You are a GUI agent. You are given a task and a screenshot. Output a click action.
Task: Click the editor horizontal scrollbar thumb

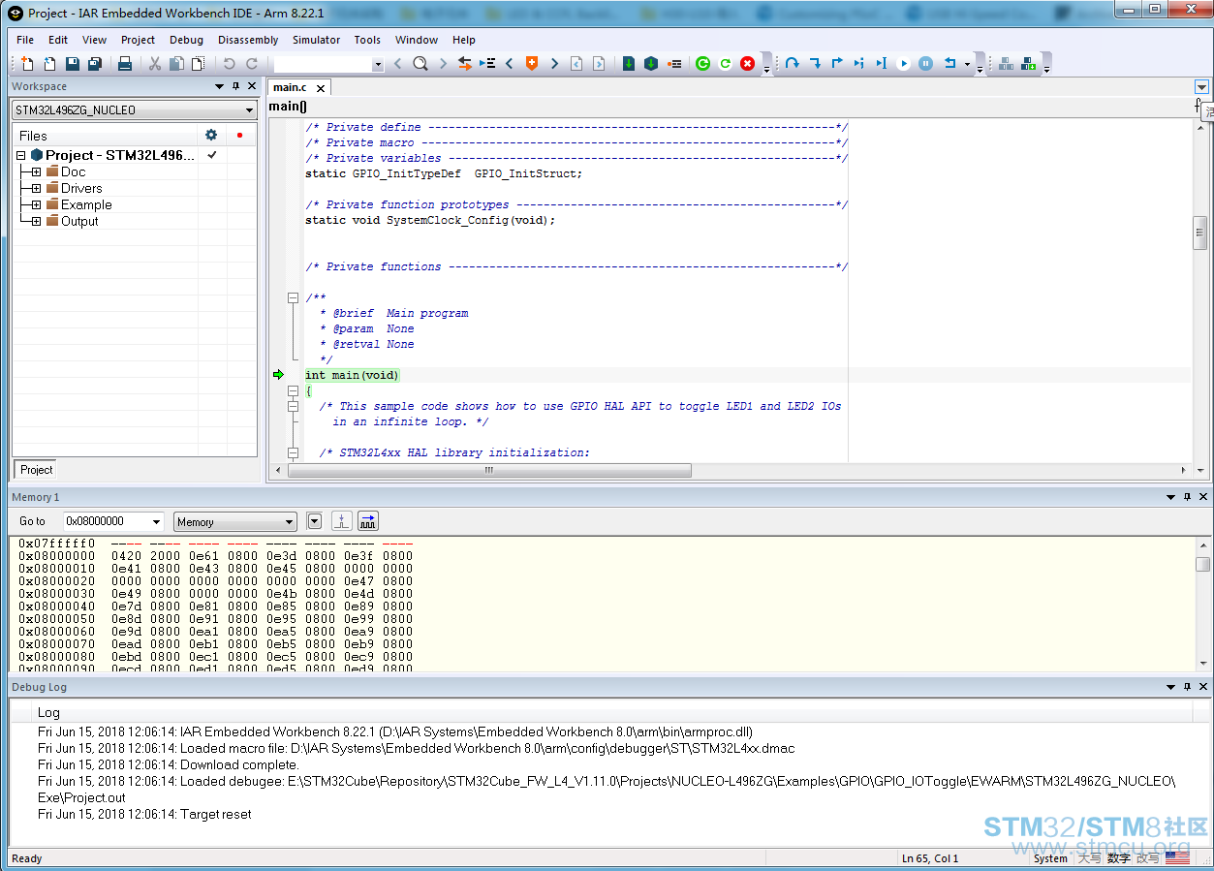[489, 470]
